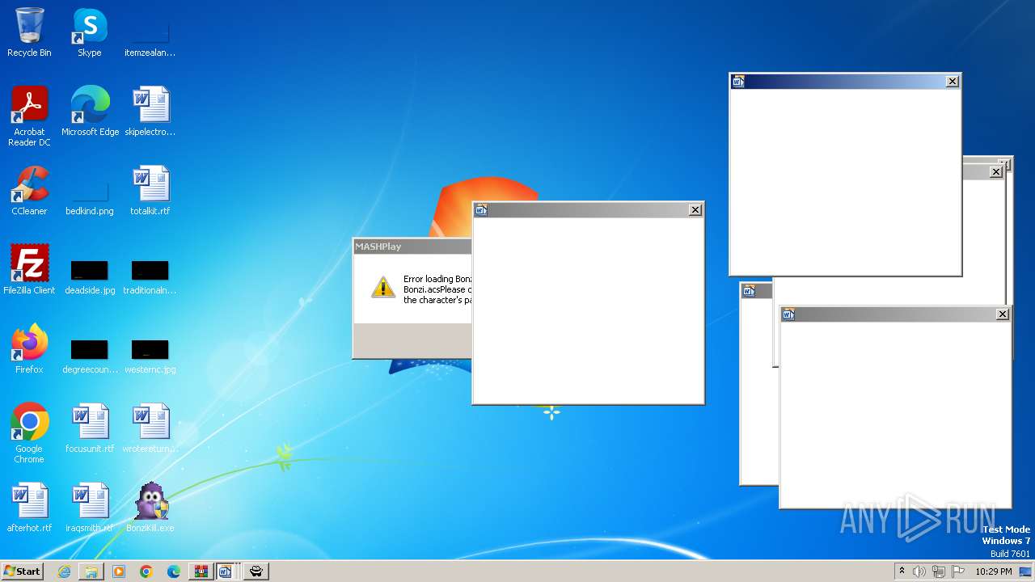Select the totalkit.rtf document icon
The width and height of the screenshot is (1035, 582).
click(150, 191)
